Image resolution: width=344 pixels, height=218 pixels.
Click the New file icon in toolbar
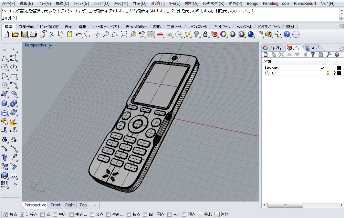(6, 34)
